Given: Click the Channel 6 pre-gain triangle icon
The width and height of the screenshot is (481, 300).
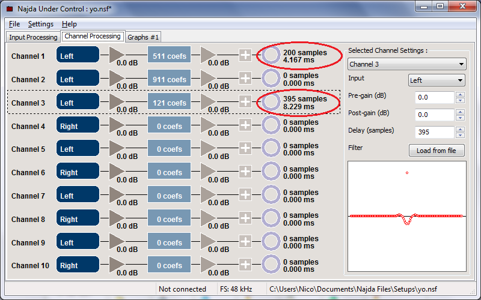Looking at the screenshot, I should 117,172.
